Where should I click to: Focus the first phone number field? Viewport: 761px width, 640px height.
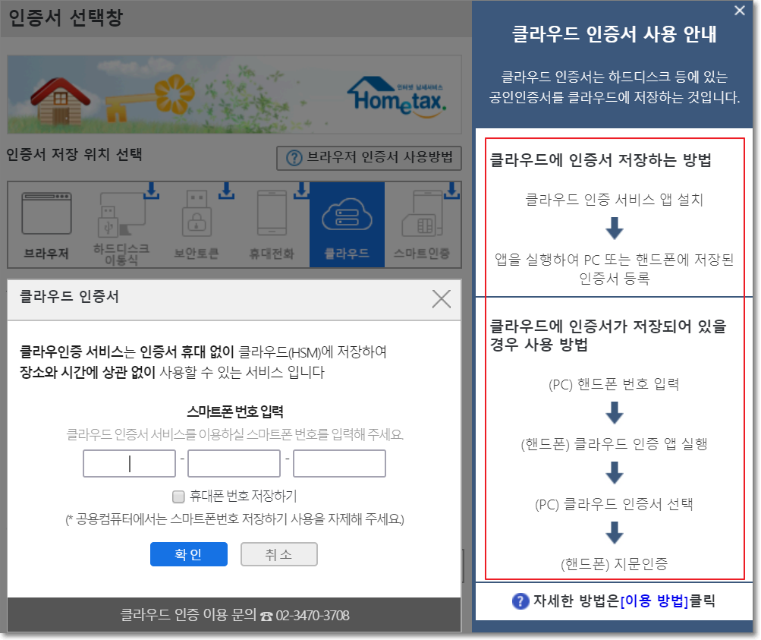click(x=130, y=464)
